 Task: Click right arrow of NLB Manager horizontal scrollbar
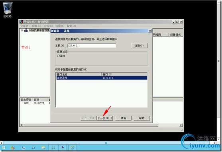point(181,125)
